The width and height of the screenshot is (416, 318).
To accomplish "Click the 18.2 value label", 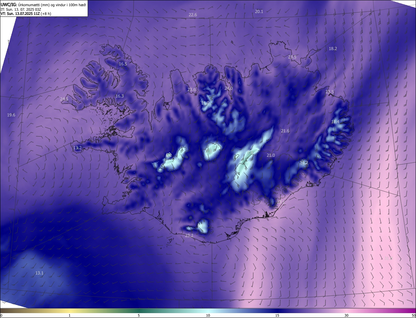I will (333, 48).
